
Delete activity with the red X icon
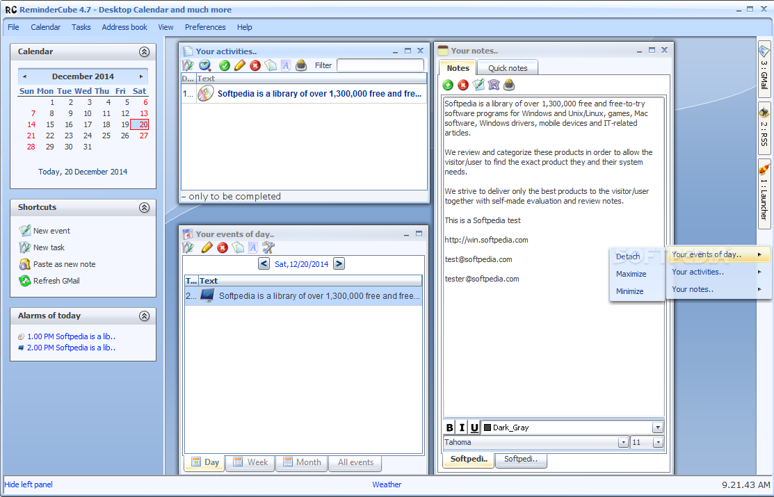(x=255, y=65)
